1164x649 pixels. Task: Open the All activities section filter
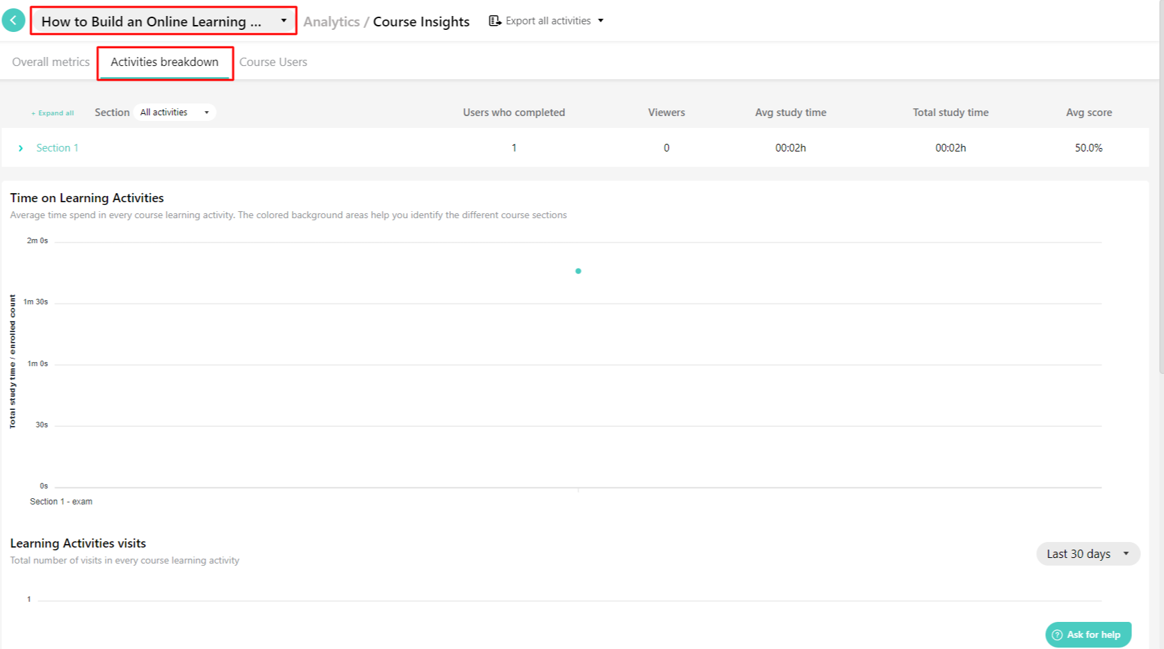[x=174, y=112]
